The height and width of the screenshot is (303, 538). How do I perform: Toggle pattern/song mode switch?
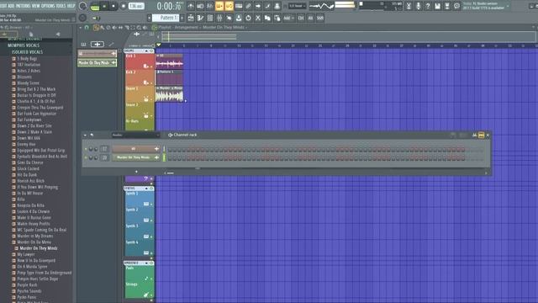(x=95, y=6)
